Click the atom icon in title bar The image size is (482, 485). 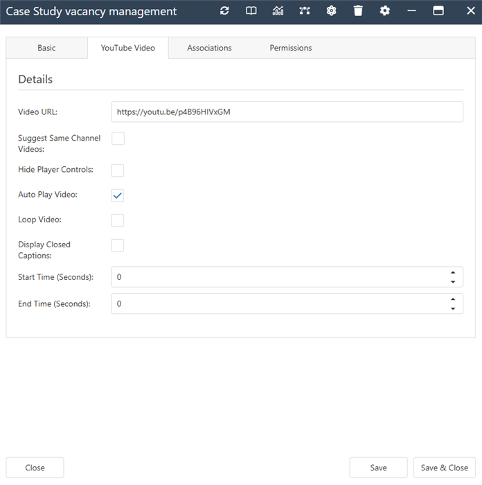pyautogui.click(x=332, y=11)
